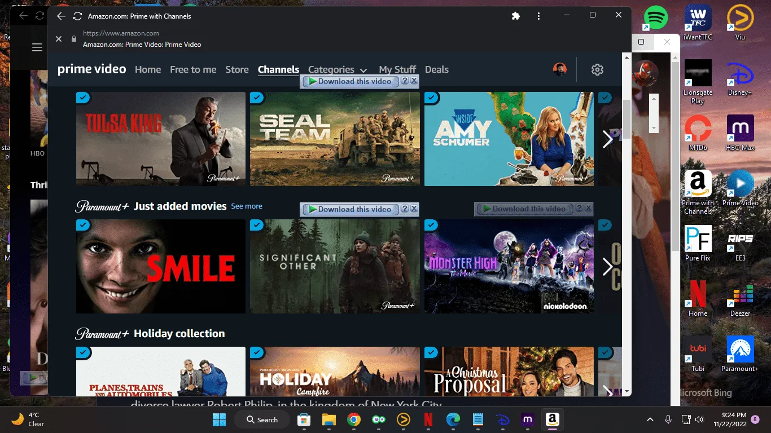Open the Deals tab
The height and width of the screenshot is (433, 771).
437,69
